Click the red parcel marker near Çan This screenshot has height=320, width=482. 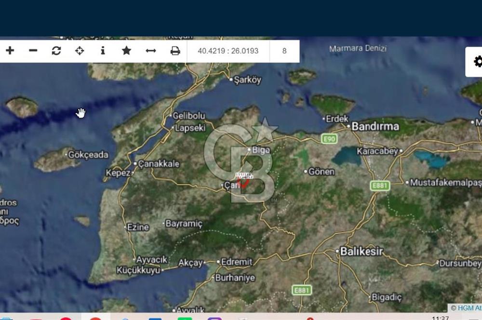(x=243, y=182)
